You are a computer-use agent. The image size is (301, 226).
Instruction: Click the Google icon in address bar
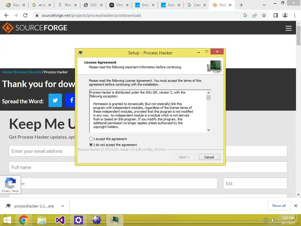(x=245, y=15)
